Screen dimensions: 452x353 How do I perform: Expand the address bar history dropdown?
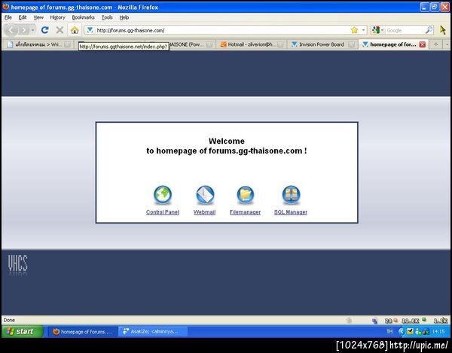tap(363, 30)
